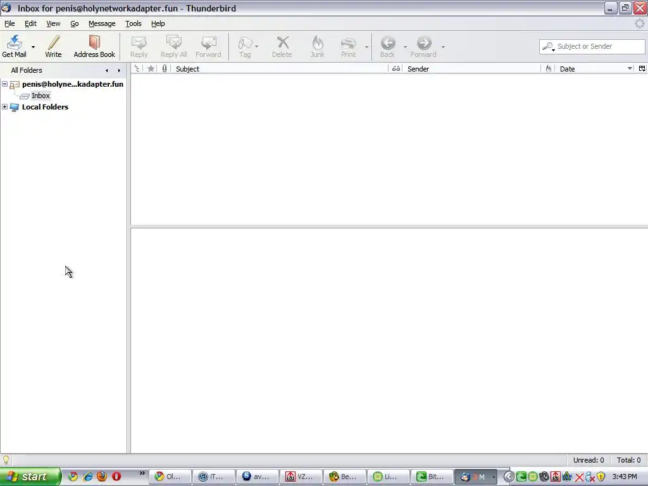Switch to previous folder view arrow
Screen dimensions: 648x486
click(106, 71)
